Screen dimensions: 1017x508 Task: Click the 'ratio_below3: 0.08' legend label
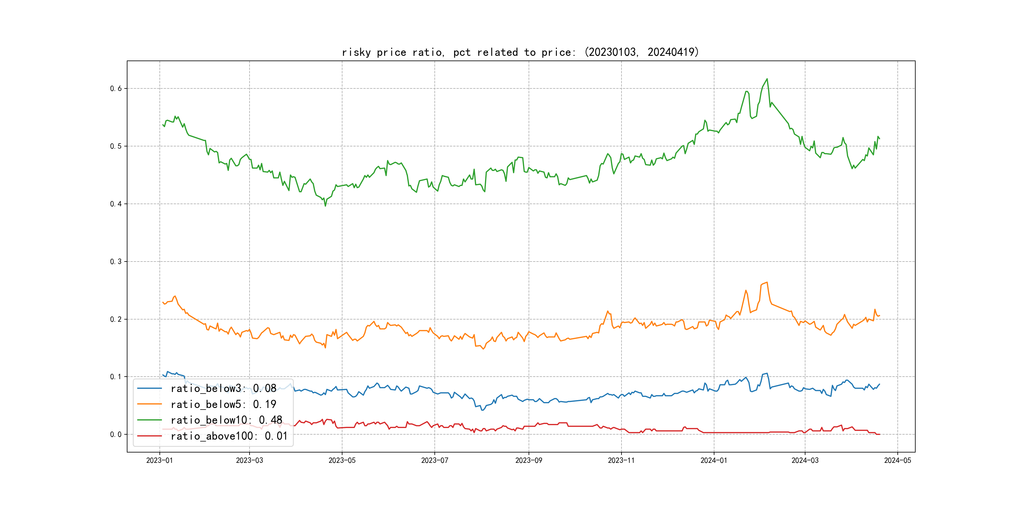223,389
